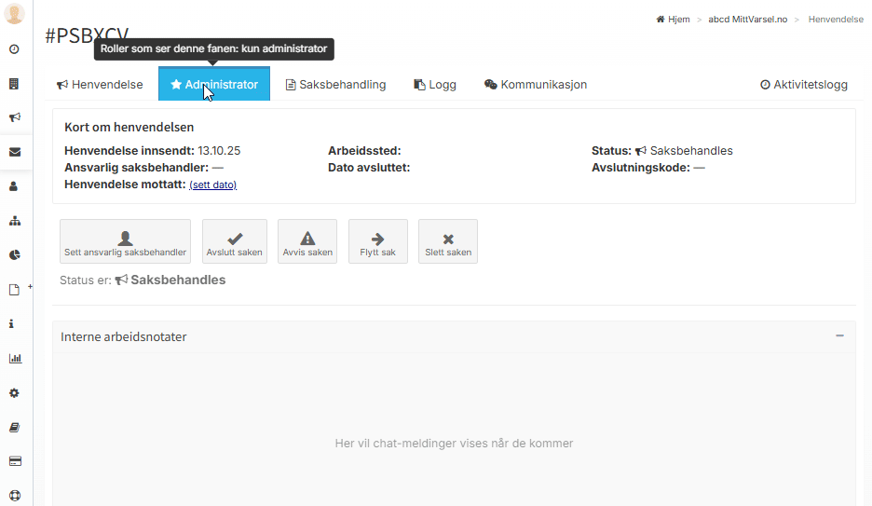Screen dimensions: 872x506
Task: Open the Saksbehandling tab
Action: pyautogui.click(x=335, y=85)
